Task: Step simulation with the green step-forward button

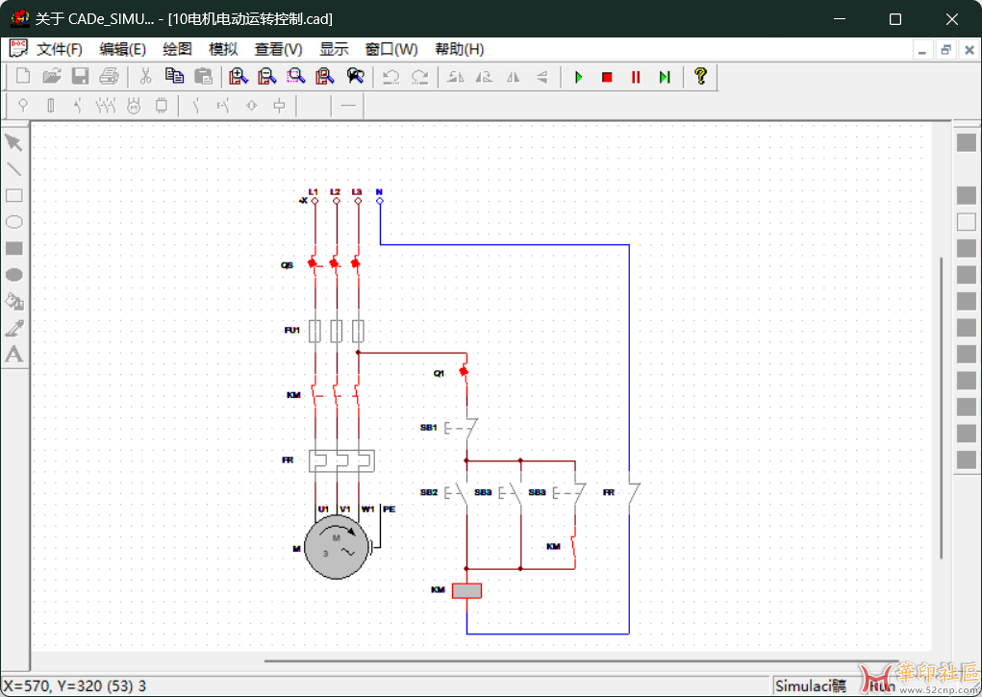Action: click(665, 77)
